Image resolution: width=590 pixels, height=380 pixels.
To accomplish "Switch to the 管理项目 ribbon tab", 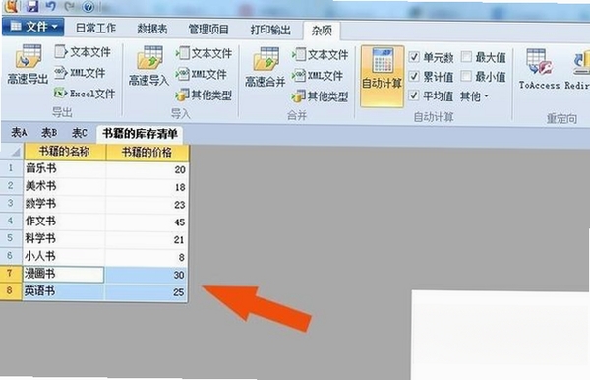I will 208,29.
